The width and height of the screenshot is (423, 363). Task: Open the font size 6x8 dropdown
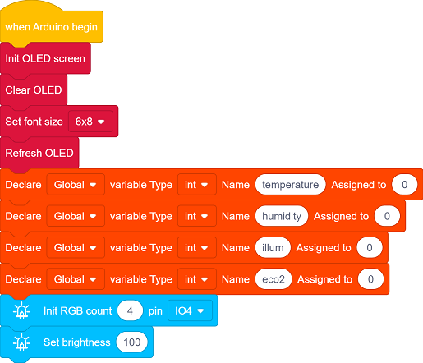point(90,122)
